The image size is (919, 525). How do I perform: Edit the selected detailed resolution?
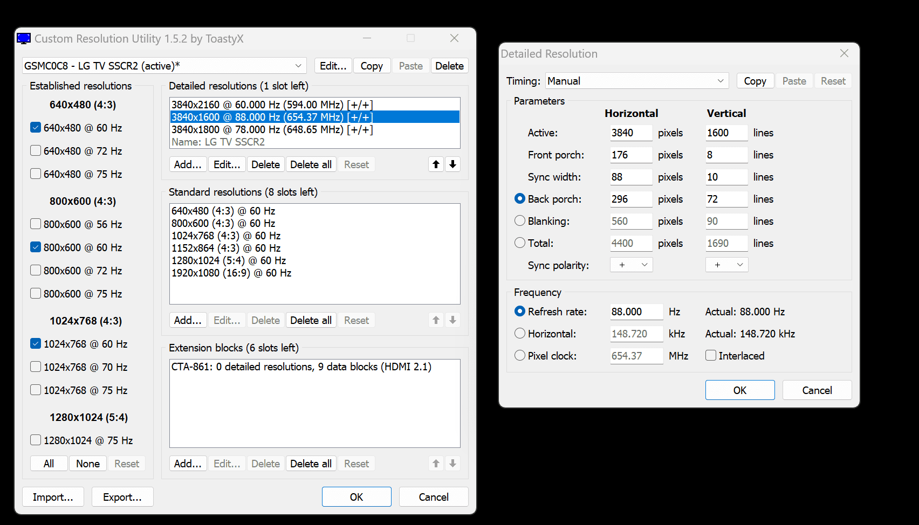(x=227, y=164)
